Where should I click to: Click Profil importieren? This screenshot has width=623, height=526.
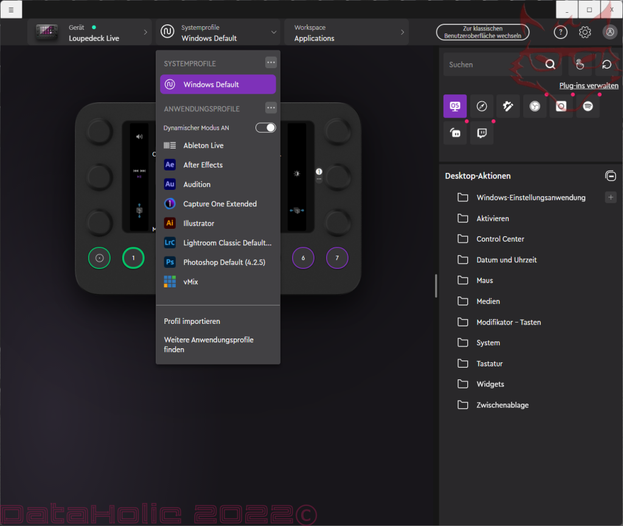192,321
